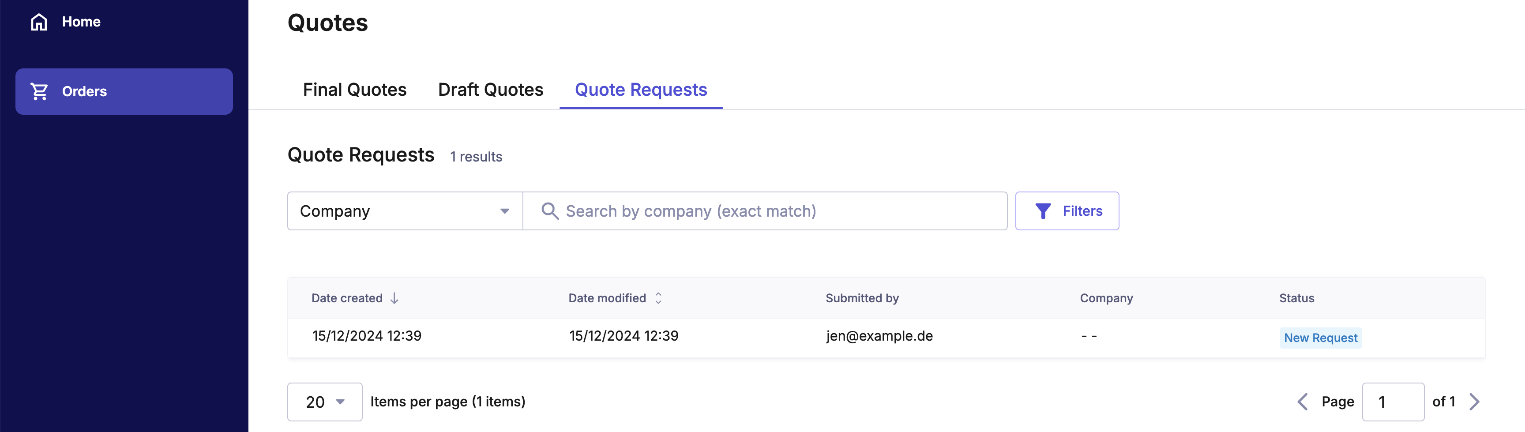
Task: Click the Orders shopping cart icon
Action: click(x=39, y=91)
